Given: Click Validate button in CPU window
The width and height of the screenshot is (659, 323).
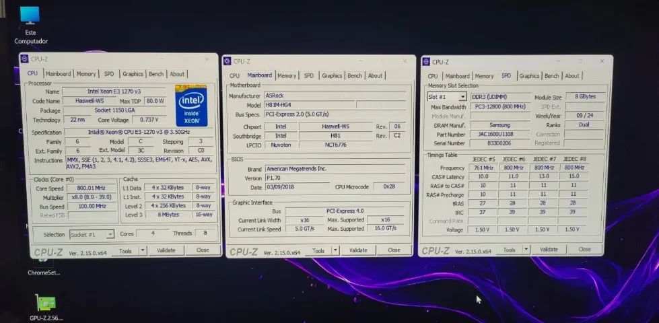Looking at the screenshot, I should (x=166, y=250).
